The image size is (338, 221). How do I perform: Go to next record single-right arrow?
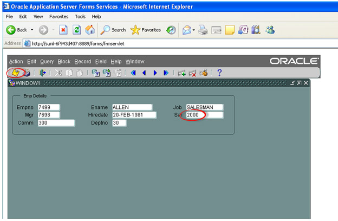tap(155, 73)
